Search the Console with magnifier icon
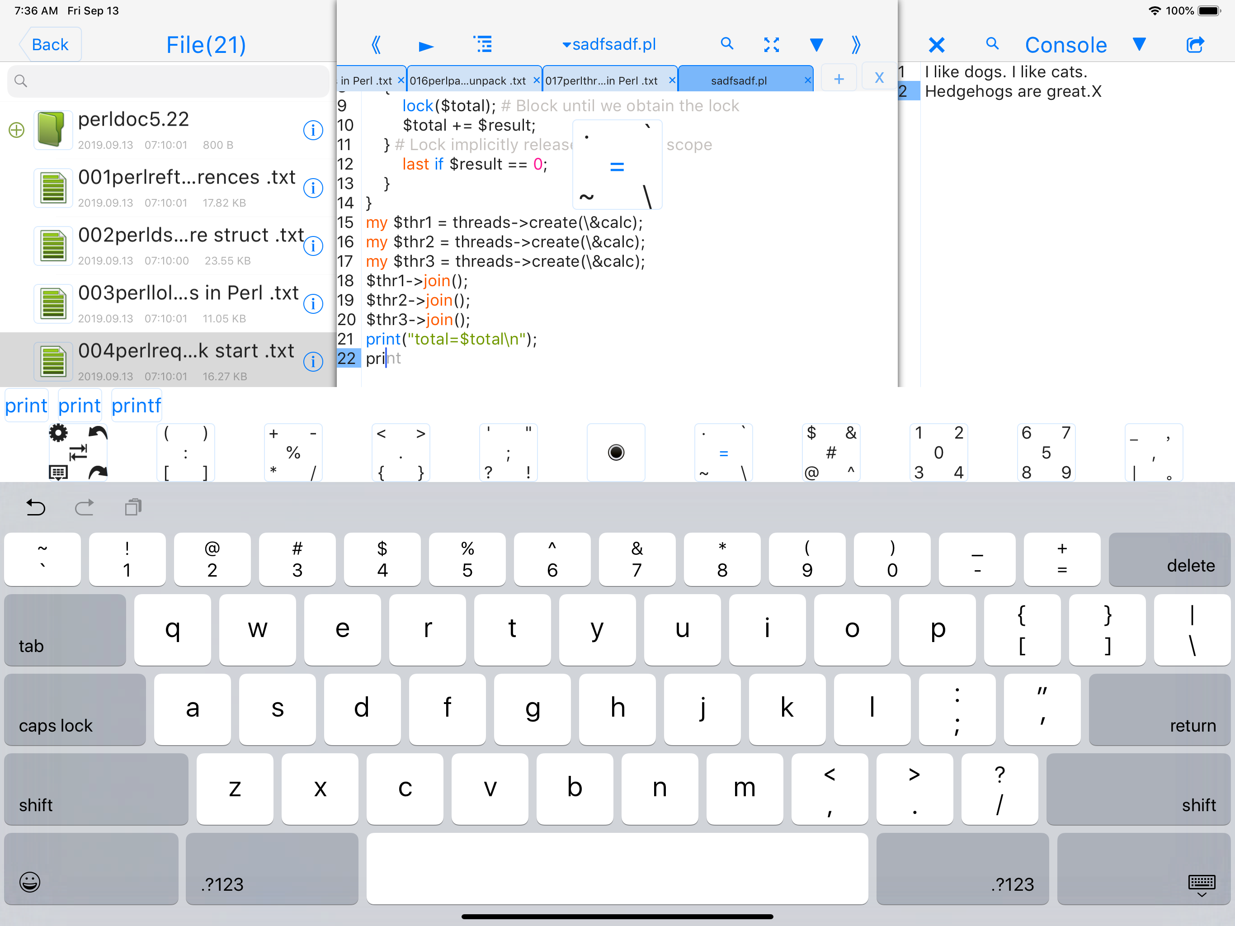This screenshot has height=926, width=1235. [992, 43]
